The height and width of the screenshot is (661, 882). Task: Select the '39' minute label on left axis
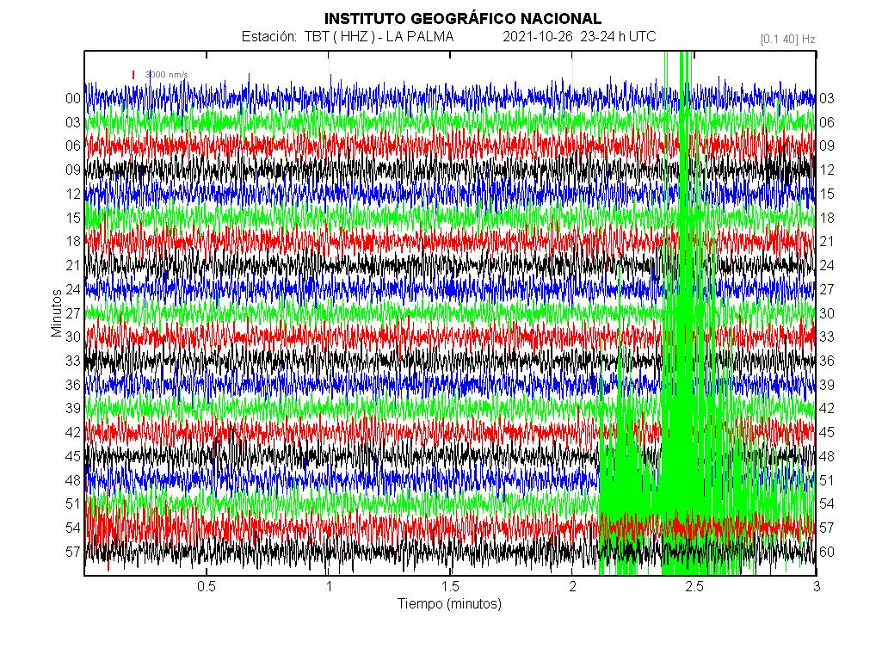pyautogui.click(x=73, y=409)
